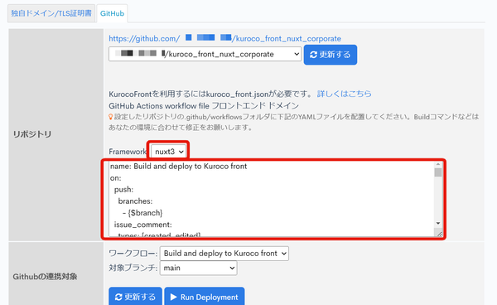Screen dimensions: 497x305
Task: Open the kuroco_front_nuxt_corporate GitHub repository link
Action: [224, 39]
